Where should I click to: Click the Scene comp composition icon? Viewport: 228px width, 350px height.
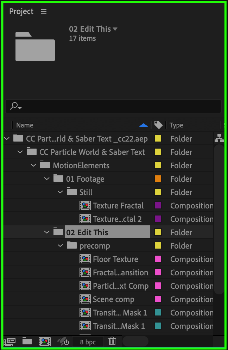pyautogui.click(x=85, y=299)
